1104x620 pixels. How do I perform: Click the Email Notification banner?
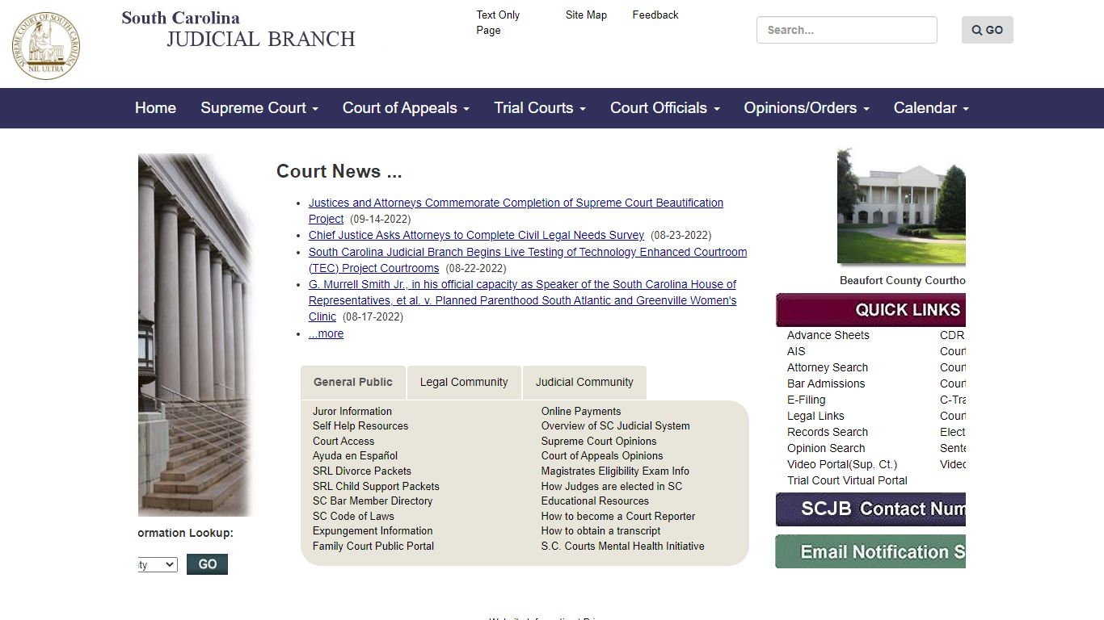point(871,551)
